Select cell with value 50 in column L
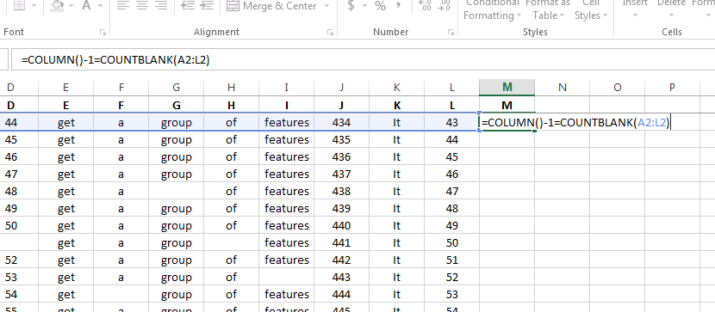The width and height of the screenshot is (715, 312). click(x=451, y=243)
